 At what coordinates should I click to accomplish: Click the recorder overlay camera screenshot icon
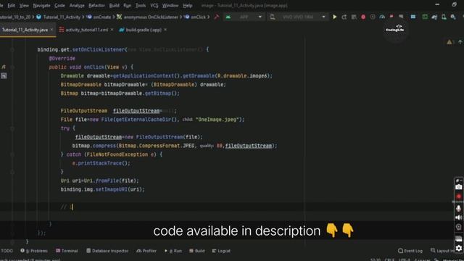pyautogui.click(x=459, y=187)
